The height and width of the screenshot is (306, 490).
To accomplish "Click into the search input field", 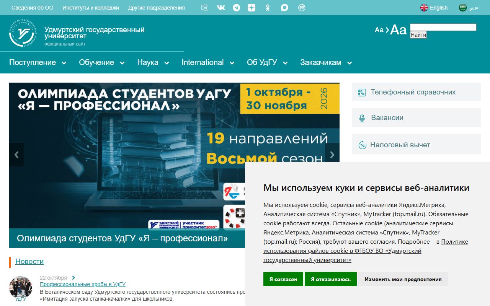I will tap(443, 27).
